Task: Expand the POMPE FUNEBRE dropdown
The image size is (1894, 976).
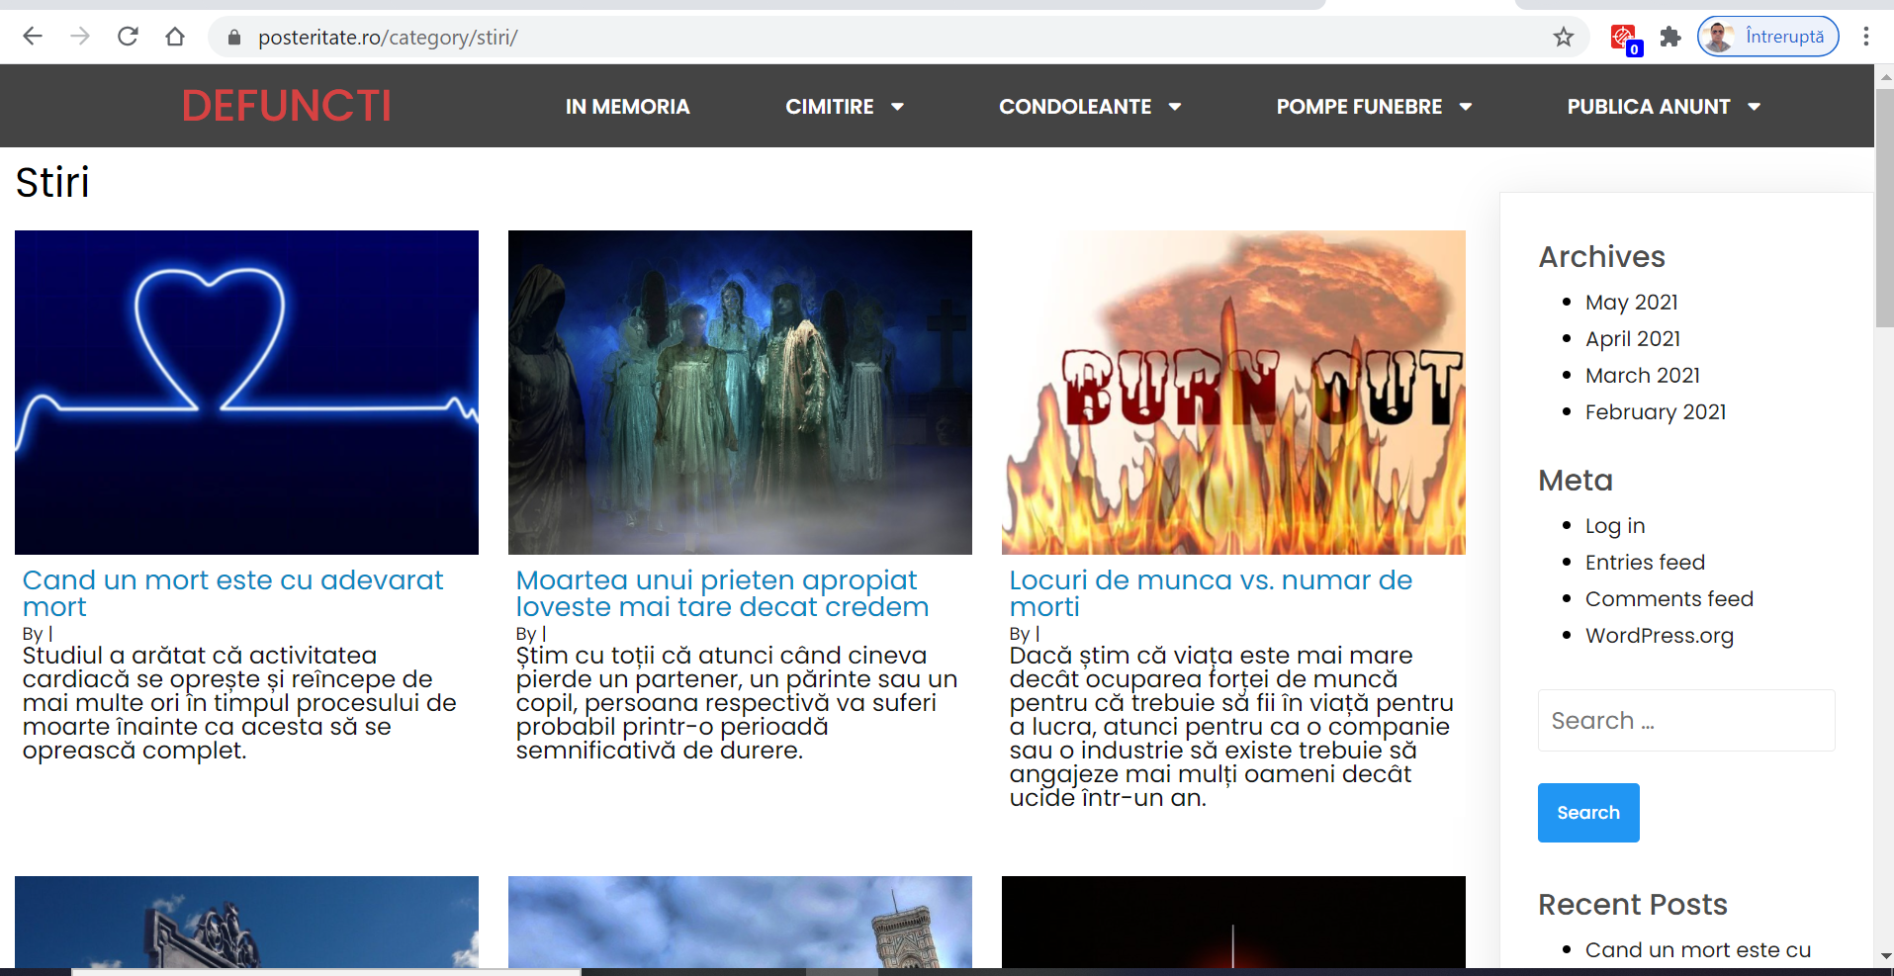Action: 1373,107
